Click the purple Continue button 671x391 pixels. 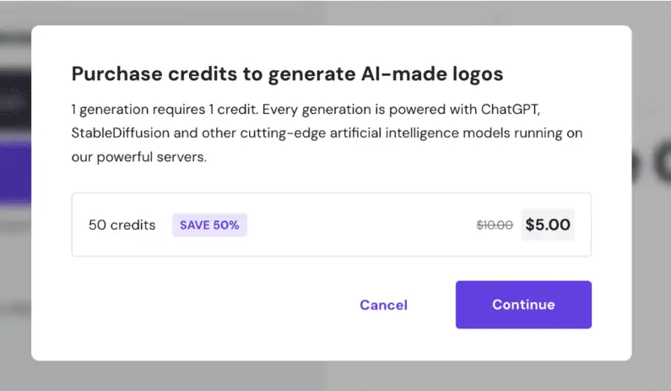coord(523,305)
